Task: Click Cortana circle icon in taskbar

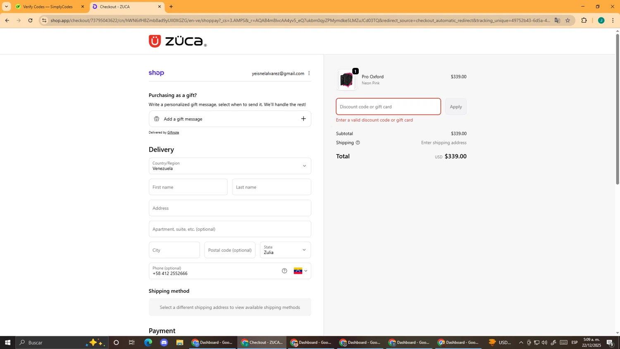Action: 116,342
